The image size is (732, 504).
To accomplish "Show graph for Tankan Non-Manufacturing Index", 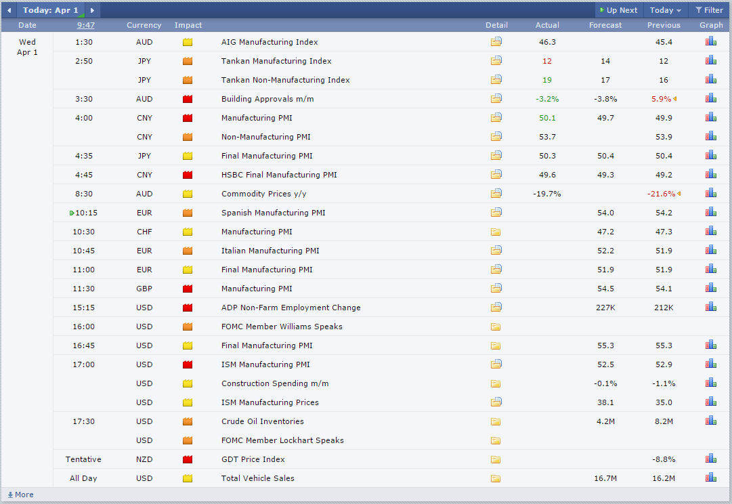I will 710,79.
